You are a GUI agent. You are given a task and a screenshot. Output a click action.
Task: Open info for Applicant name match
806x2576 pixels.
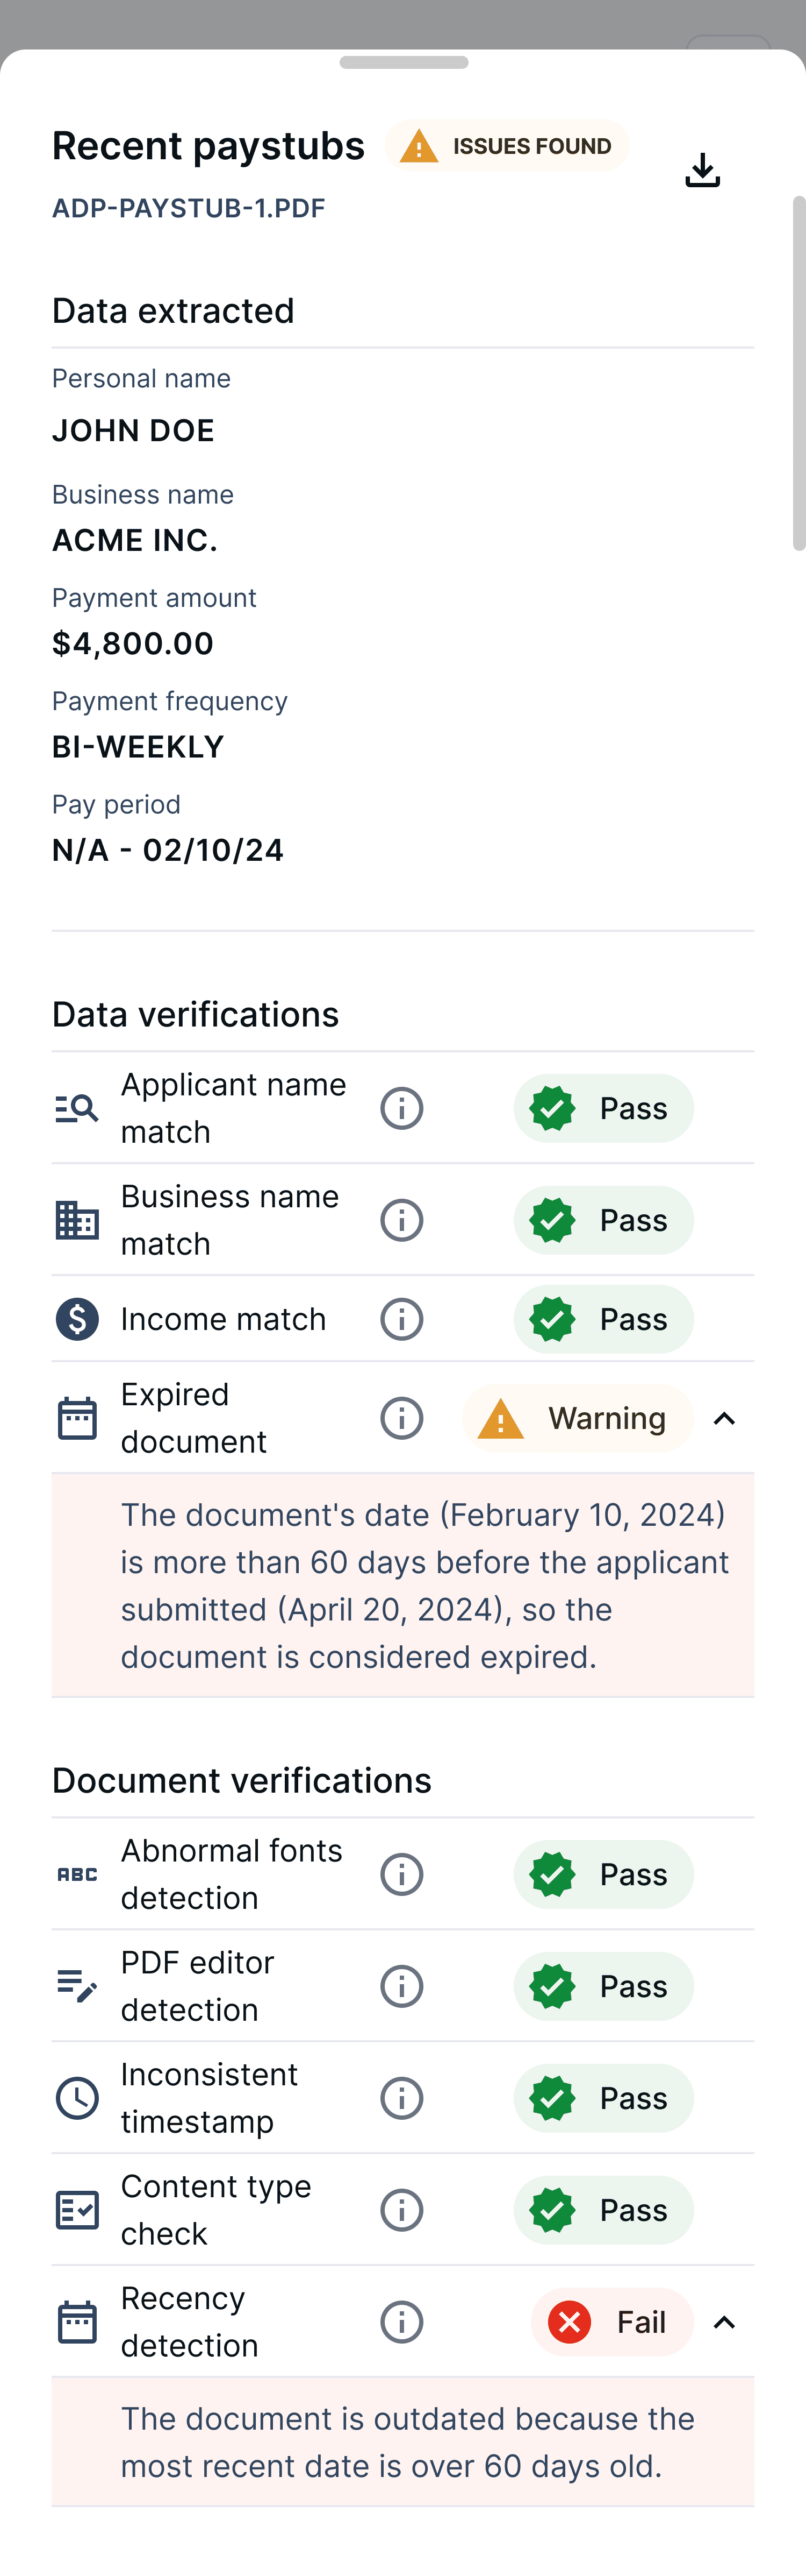[x=401, y=1108]
